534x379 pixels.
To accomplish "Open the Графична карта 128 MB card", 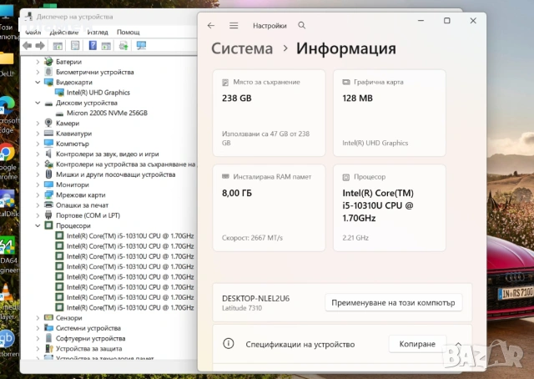I will tap(390, 114).
